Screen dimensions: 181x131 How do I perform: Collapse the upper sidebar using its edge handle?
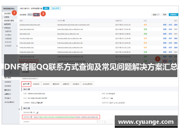click(17, 46)
